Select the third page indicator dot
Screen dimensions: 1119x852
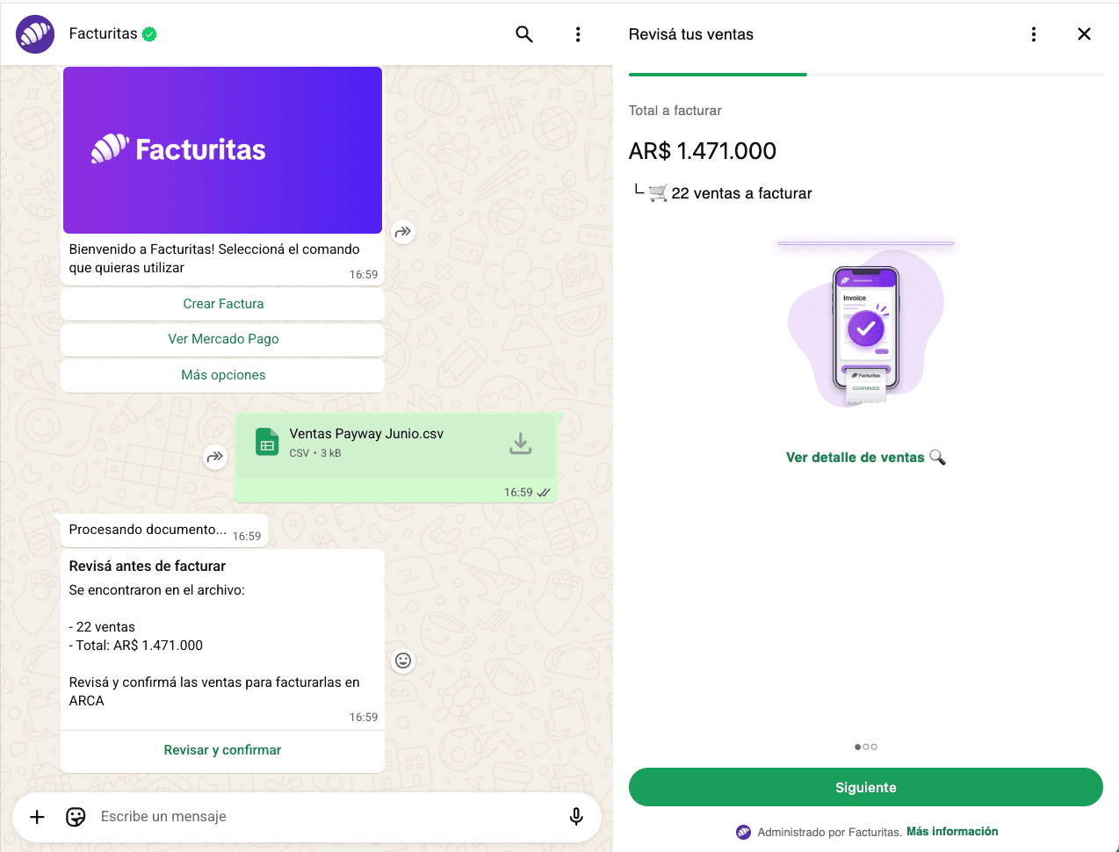874,747
